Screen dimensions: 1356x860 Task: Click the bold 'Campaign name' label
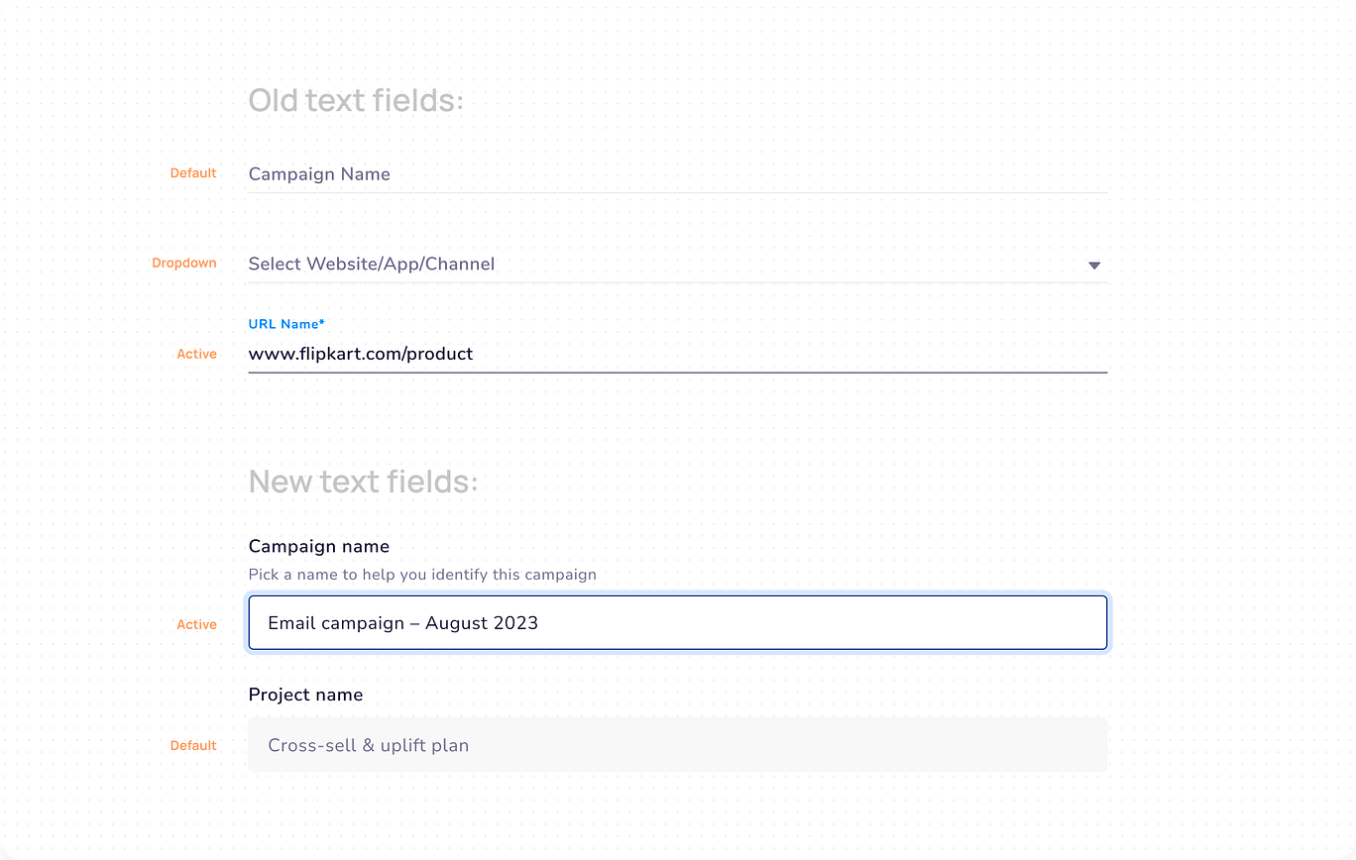319,546
